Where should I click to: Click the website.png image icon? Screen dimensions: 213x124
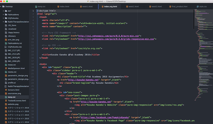[6, 104]
